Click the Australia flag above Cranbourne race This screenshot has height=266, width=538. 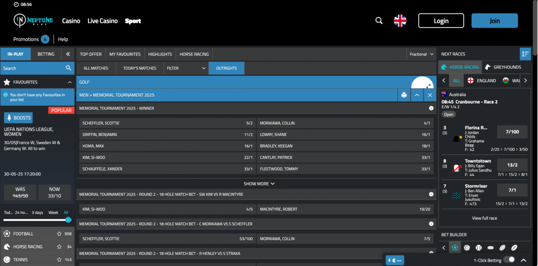click(x=445, y=94)
